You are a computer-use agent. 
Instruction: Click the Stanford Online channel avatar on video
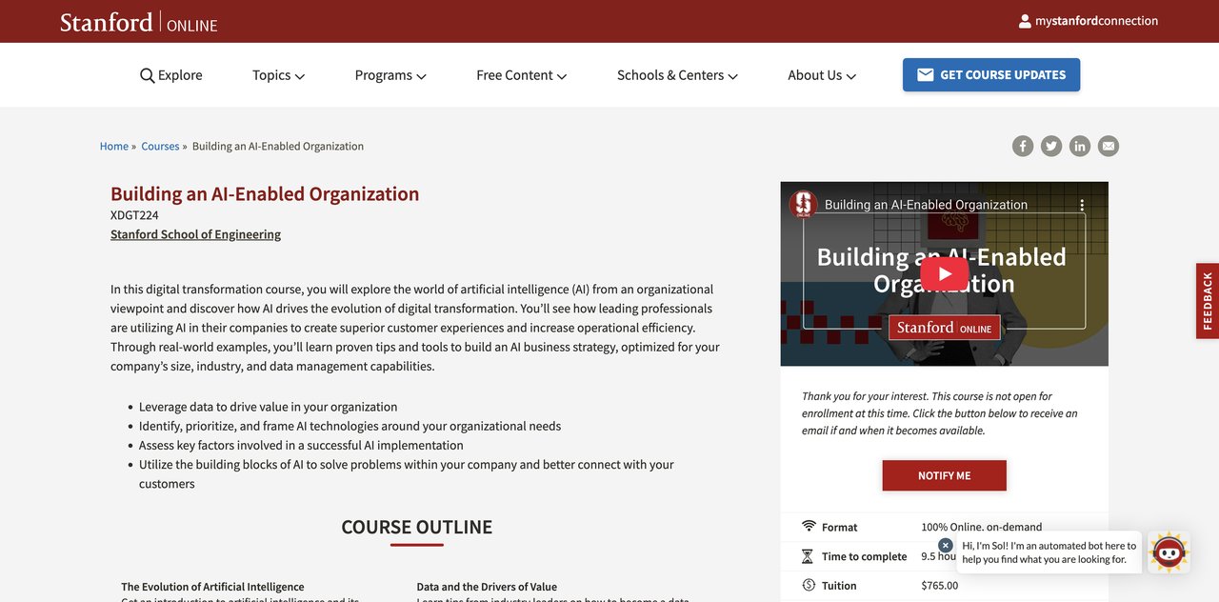click(803, 204)
